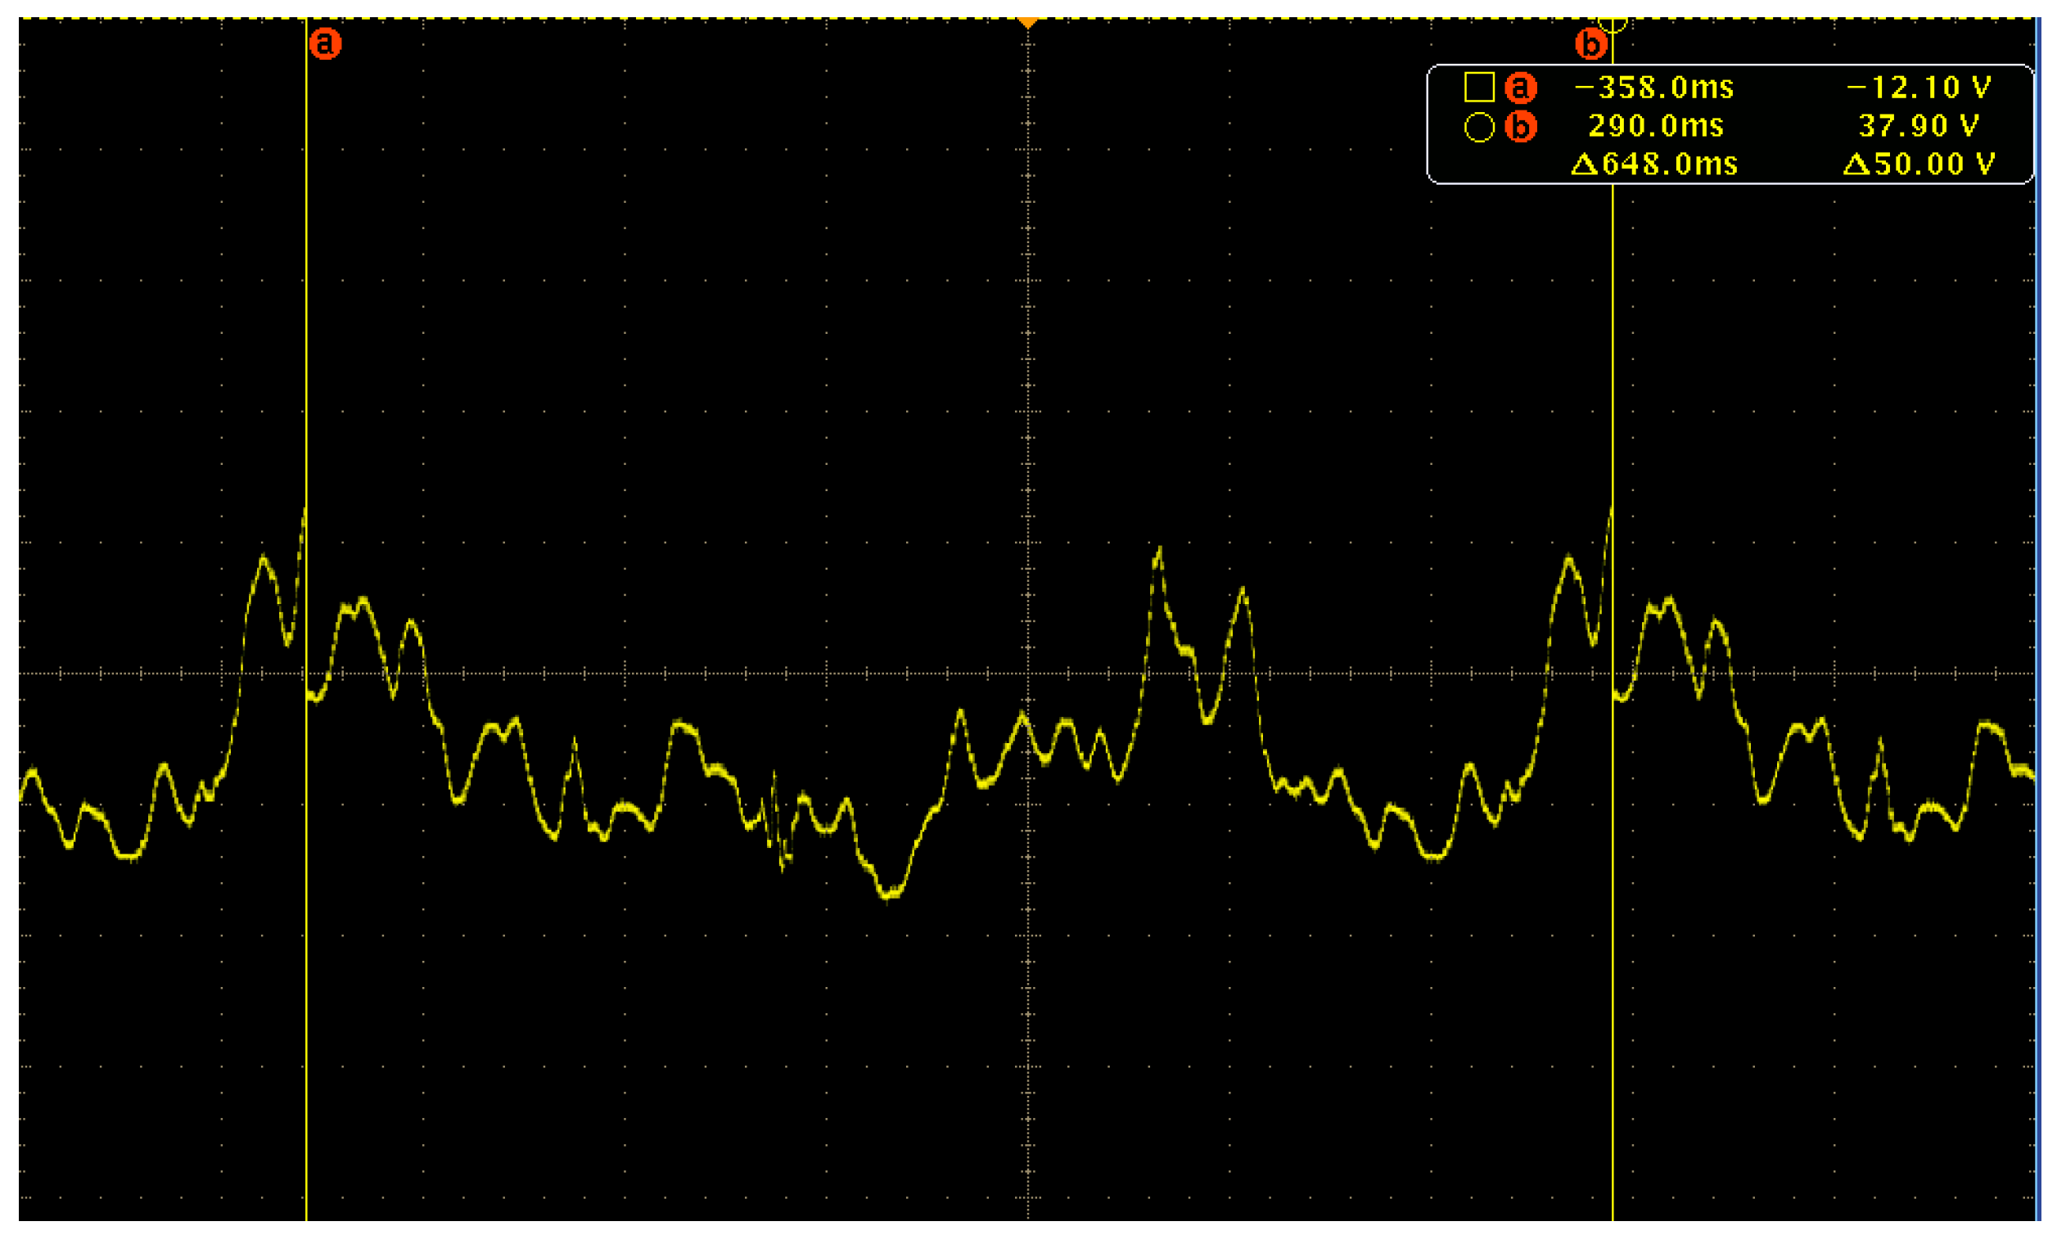Image resolution: width=2057 pixels, height=1244 pixels.
Task: Click the cursor a voltage '−12.10 V'
Action: (1919, 88)
